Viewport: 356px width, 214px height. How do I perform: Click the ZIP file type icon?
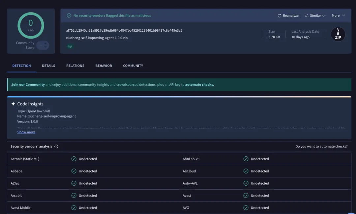(338, 34)
